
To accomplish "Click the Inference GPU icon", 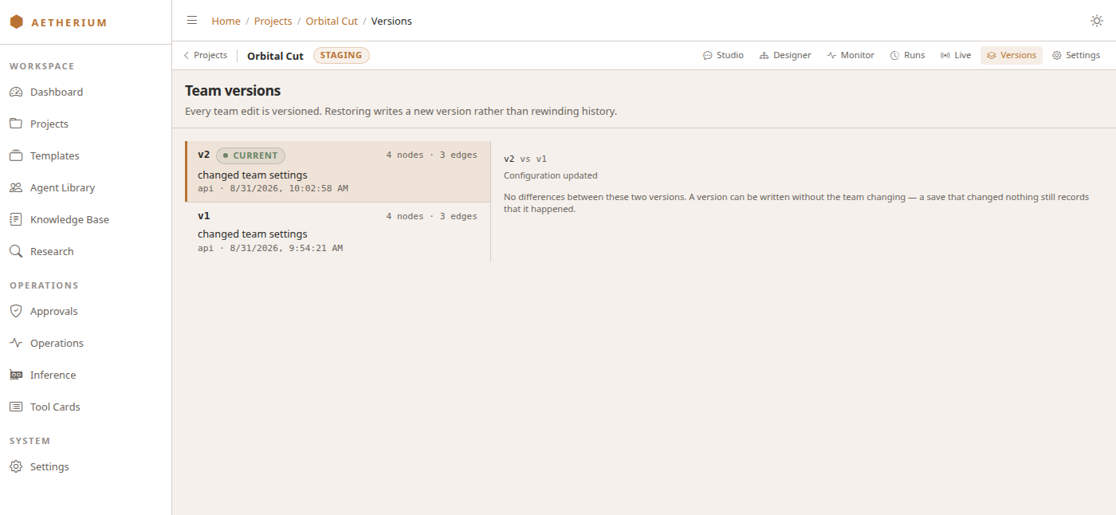I will [16, 375].
